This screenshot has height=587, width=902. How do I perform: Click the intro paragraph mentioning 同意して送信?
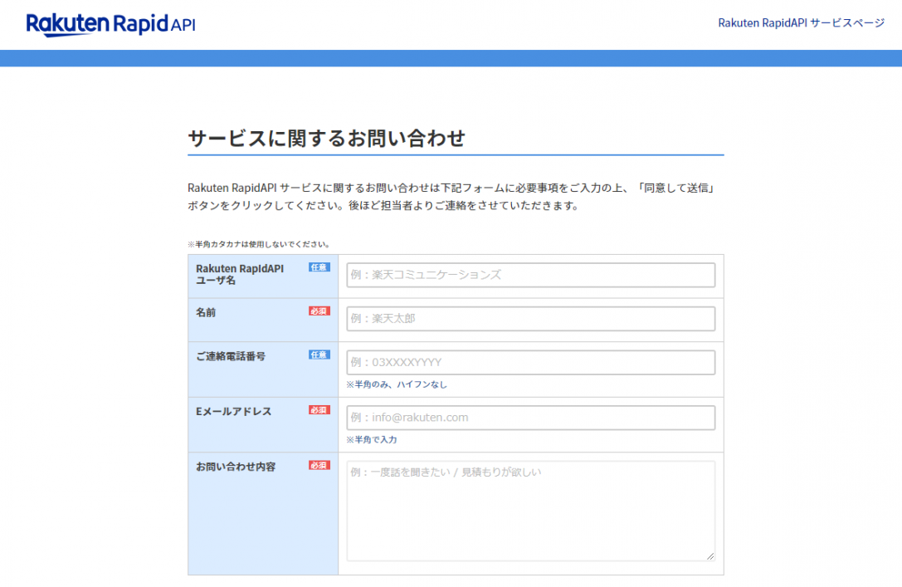pyautogui.click(x=452, y=197)
